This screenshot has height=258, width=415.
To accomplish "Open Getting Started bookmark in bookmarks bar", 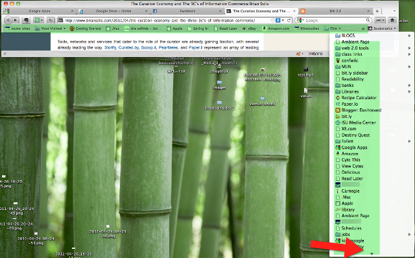I will point(86,29).
